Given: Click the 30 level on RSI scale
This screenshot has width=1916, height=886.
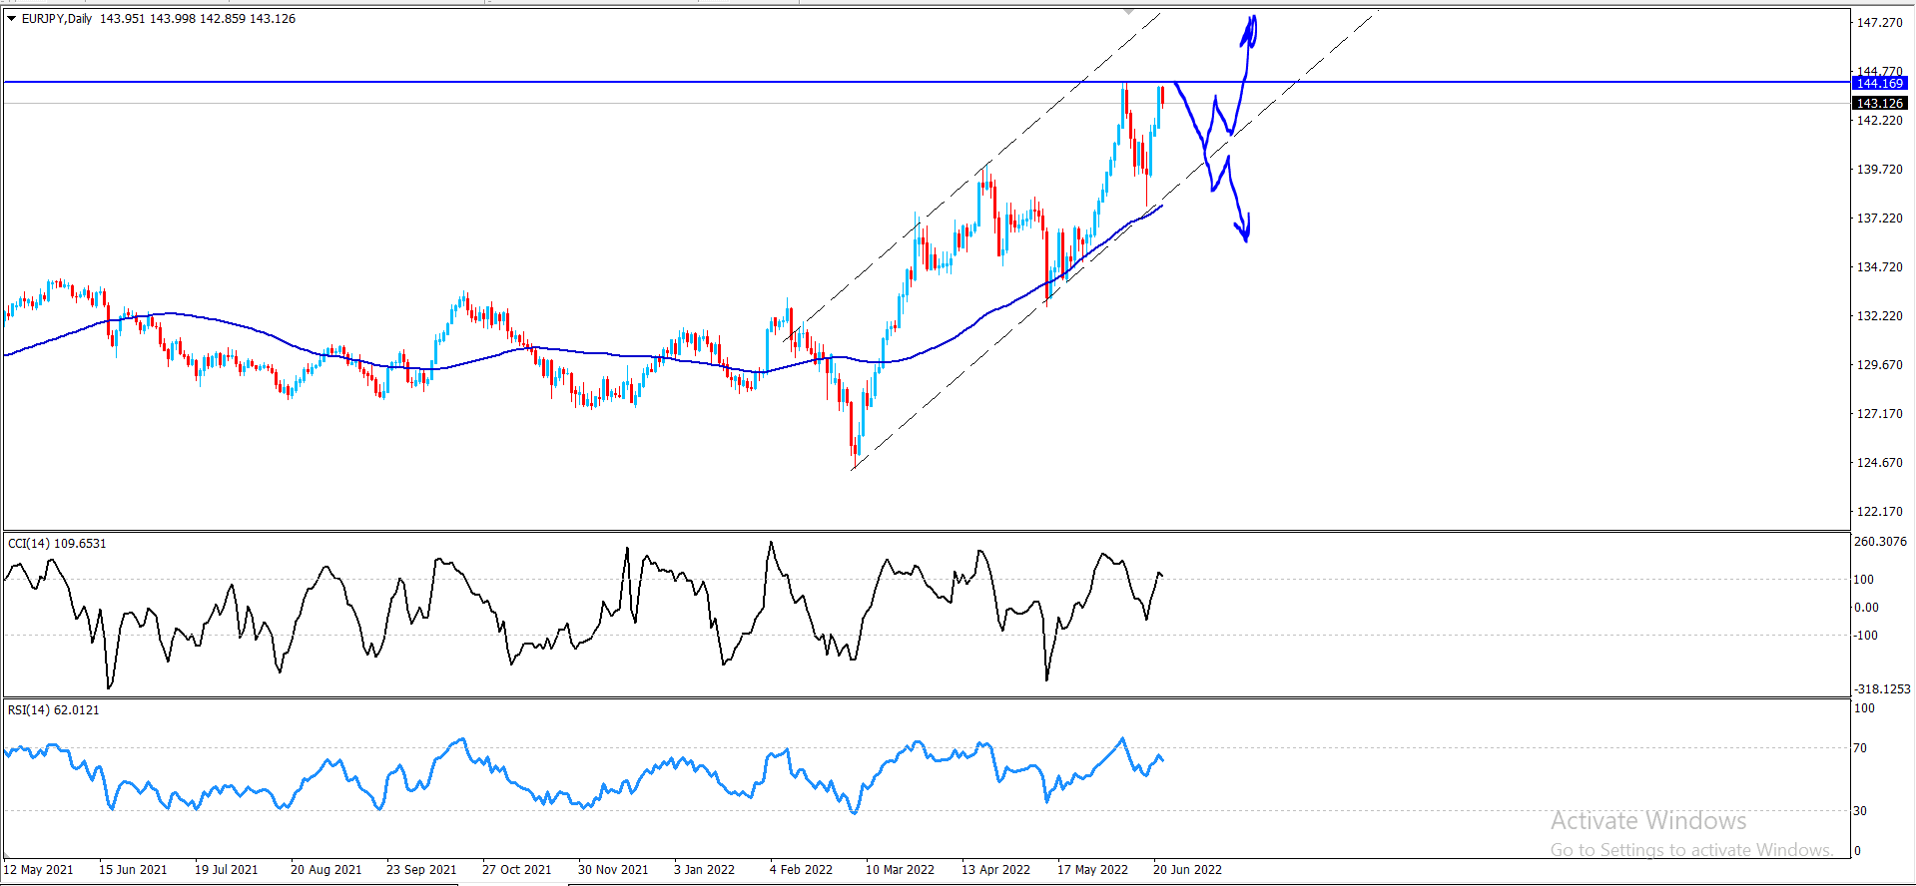Looking at the screenshot, I should 1860,811.
